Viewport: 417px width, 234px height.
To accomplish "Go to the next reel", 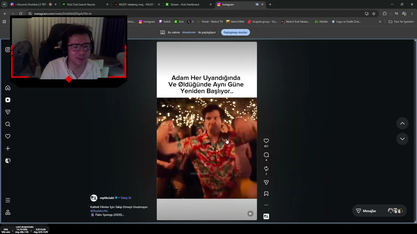I will coord(402,139).
